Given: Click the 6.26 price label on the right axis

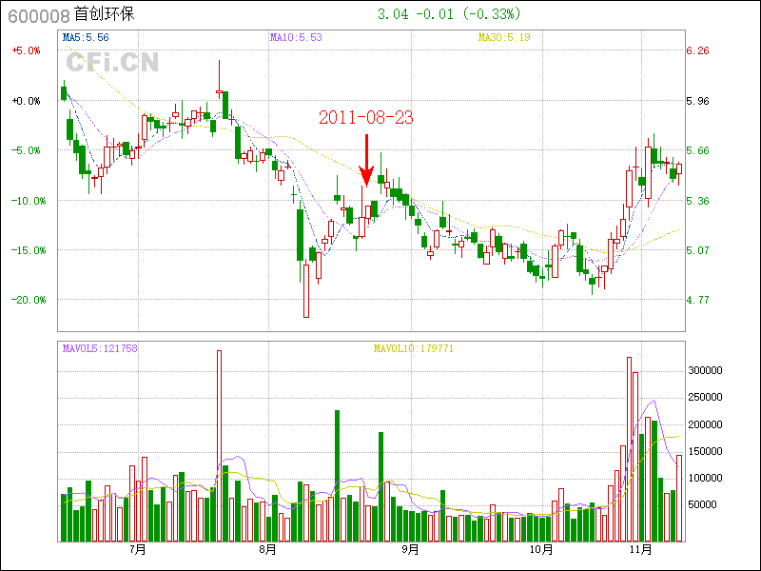Looking at the screenshot, I should coord(698,51).
